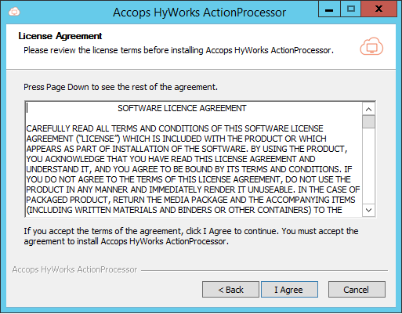Viewport: 402px width, 314px height.
Task: Accept the license with I Agree
Action: tap(289, 290)
